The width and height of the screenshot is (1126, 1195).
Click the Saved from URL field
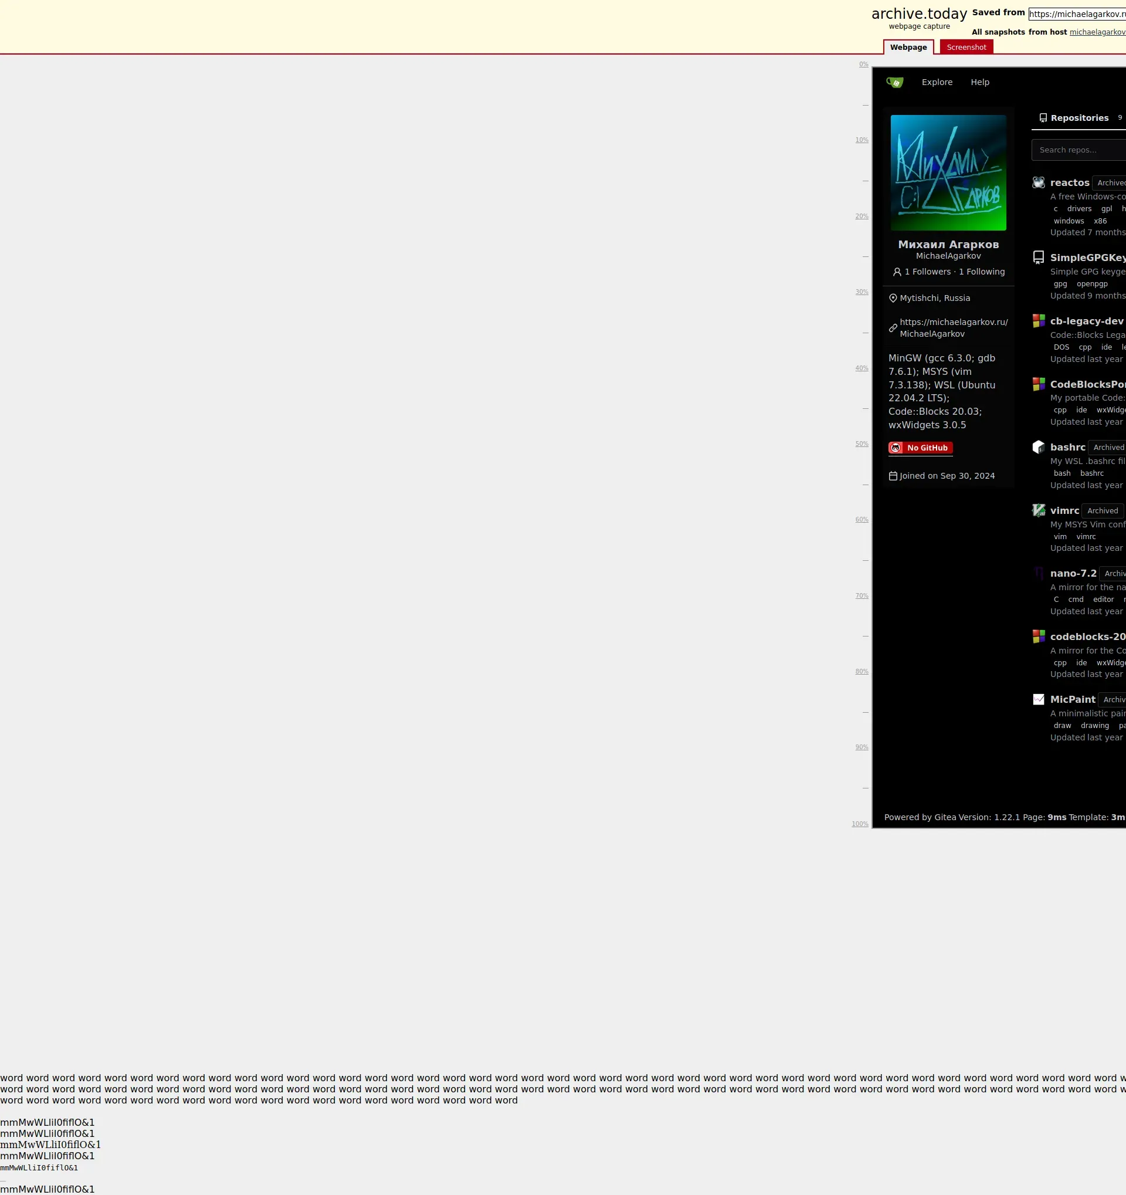(1077, 14)
